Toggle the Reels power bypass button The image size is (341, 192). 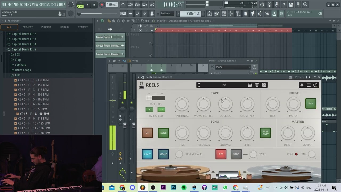pos(315,85)
